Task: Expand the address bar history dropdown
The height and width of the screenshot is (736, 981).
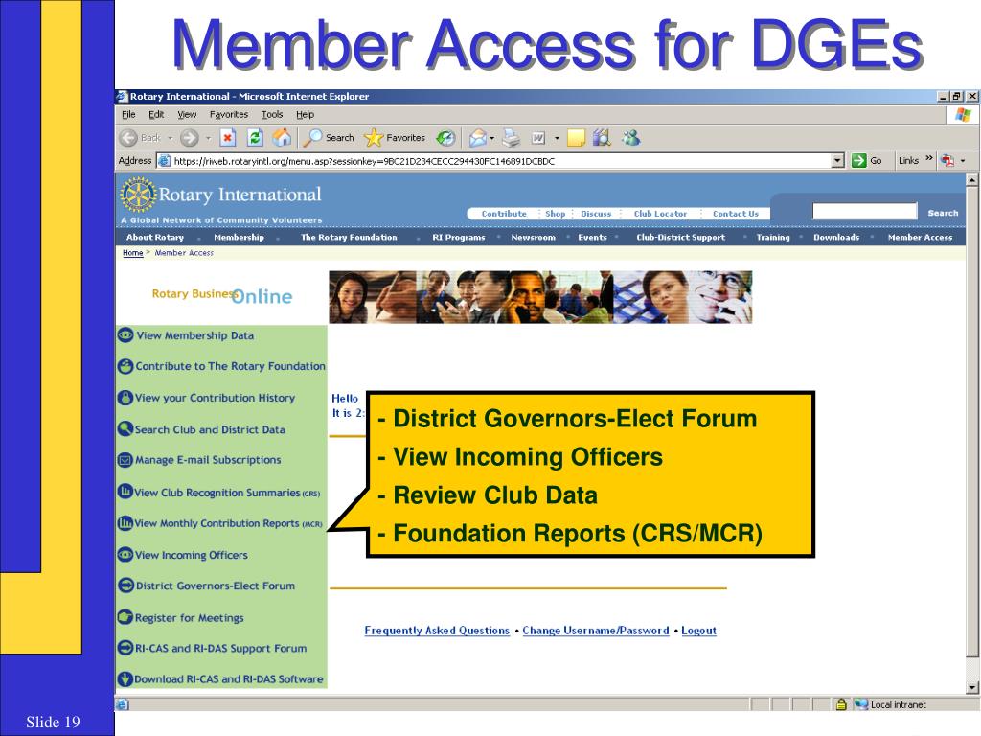Action: 837,161
